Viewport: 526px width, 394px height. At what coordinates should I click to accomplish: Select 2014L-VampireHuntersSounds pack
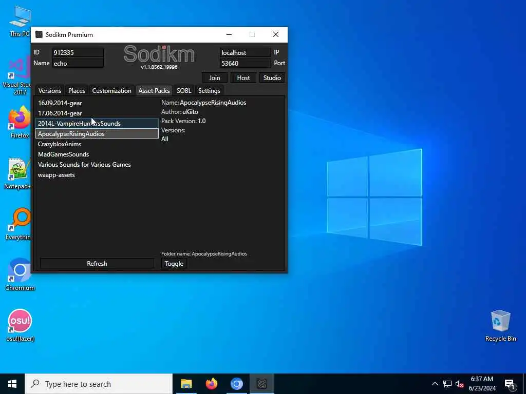[x=97, y=123]
